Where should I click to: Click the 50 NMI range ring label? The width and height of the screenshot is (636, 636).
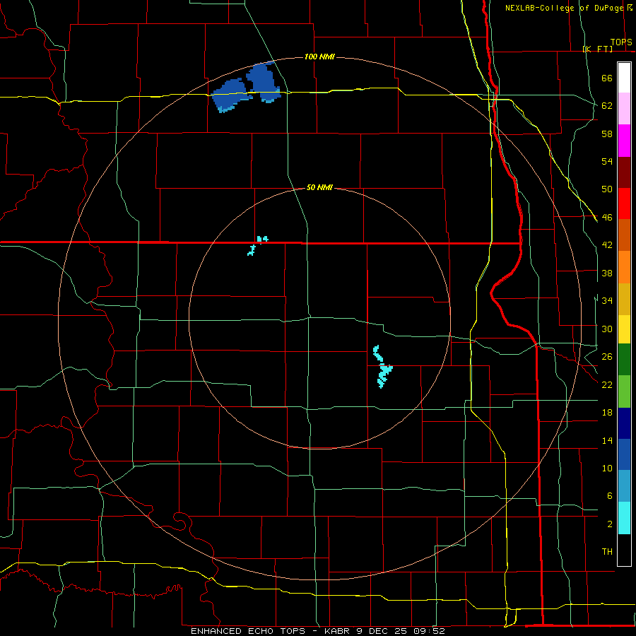[x=319, y=187]
